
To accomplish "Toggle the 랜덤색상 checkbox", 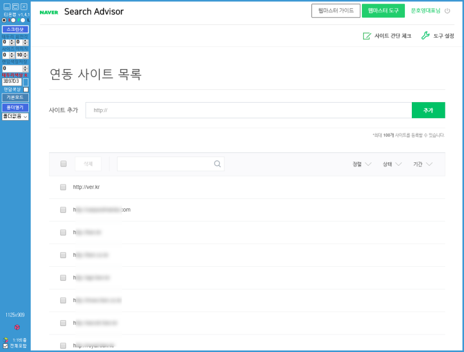I will [x=26, y=89].
